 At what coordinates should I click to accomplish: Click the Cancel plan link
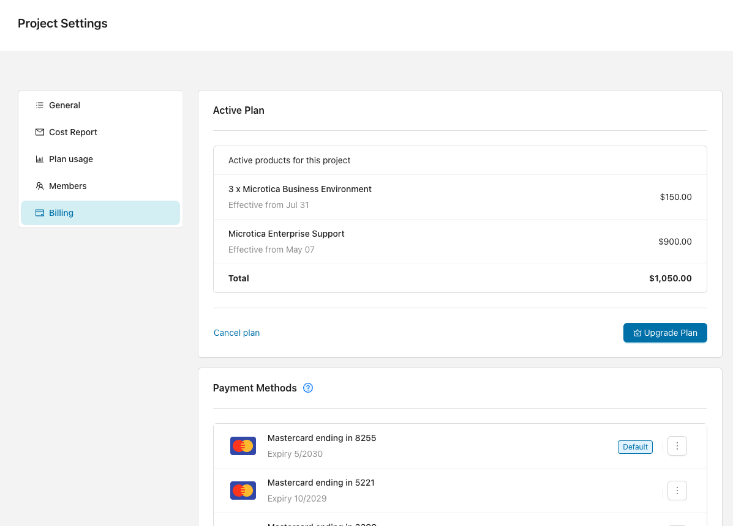[236, 333]
